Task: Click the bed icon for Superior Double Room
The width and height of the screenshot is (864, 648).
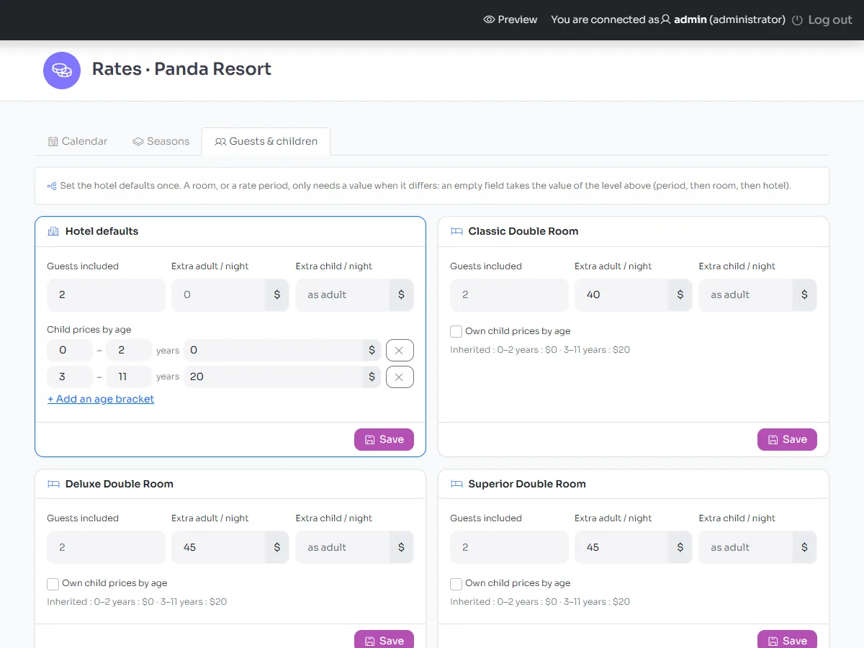Action: (x=456, y=484)
